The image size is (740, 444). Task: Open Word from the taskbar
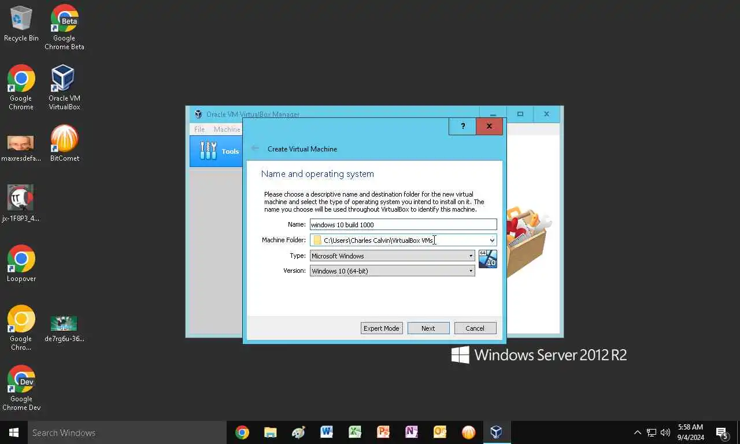(327, 432)
